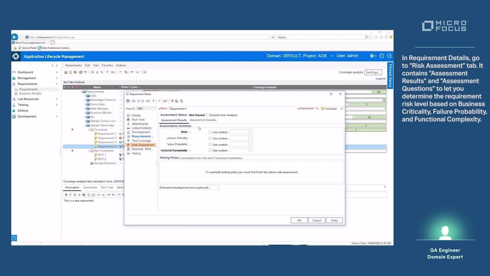Open the Failure Probability custom dropdown
The image size is (490, 276).
click(251, 145)
